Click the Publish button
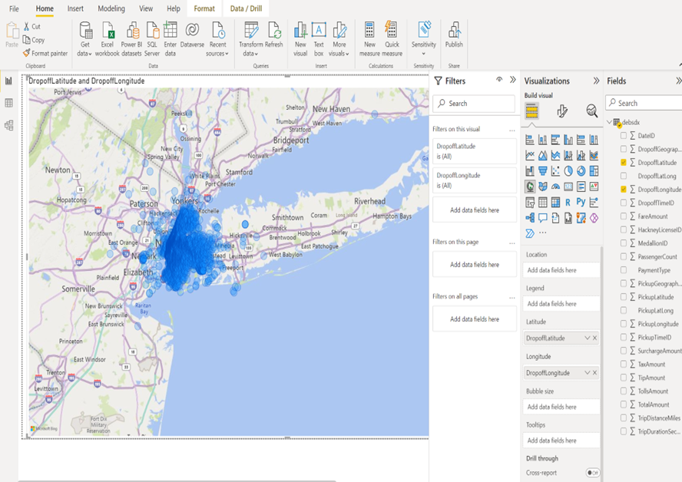 [454, 35]
